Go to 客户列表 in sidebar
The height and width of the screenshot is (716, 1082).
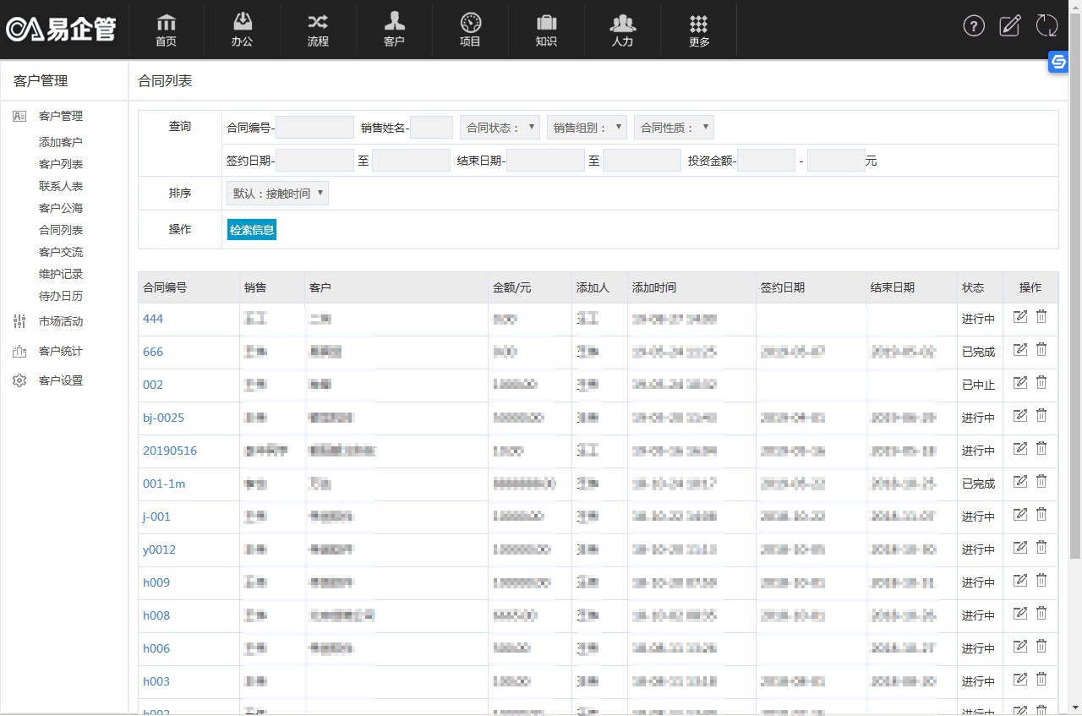coord(61,164)
